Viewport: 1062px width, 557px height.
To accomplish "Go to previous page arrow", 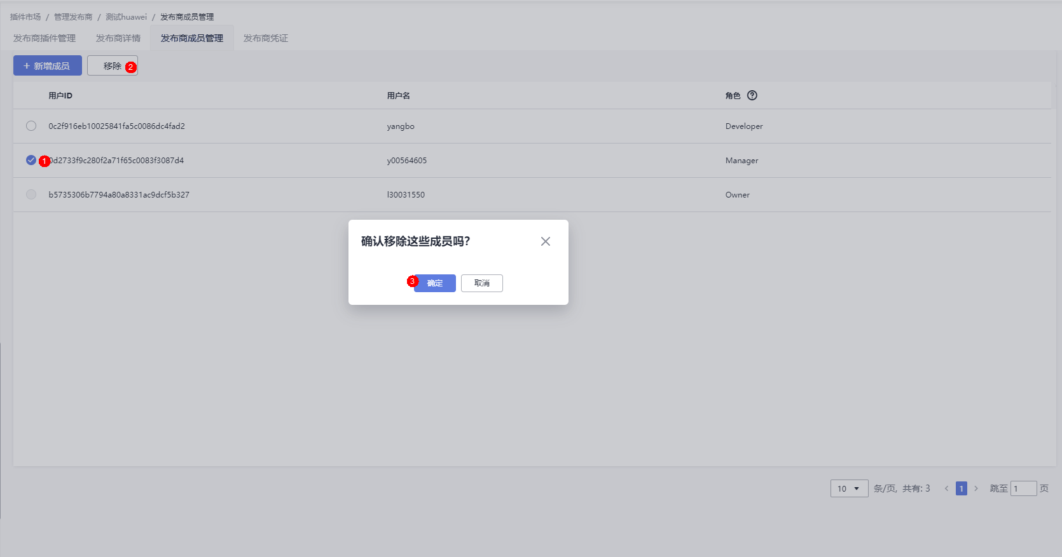I will pos(946,488).
